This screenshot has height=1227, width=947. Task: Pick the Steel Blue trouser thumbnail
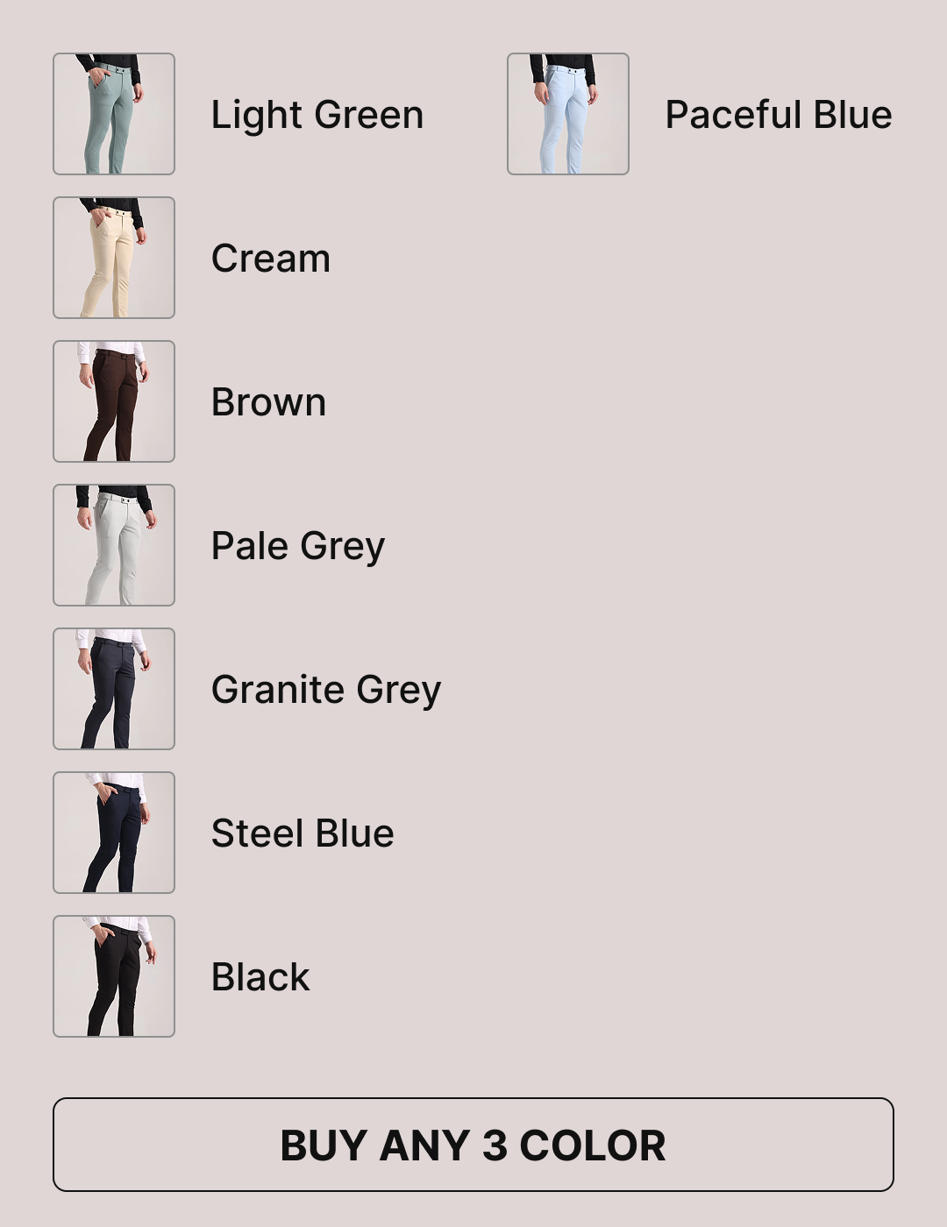pos(114,833)
